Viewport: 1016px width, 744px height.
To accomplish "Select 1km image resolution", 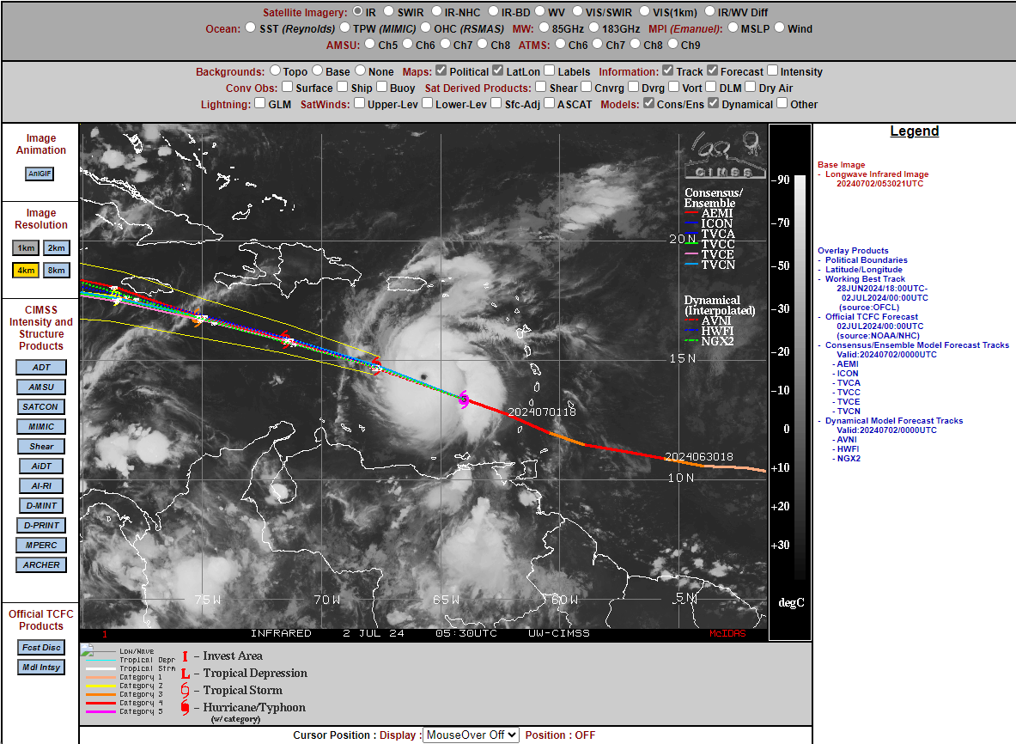I will (26, 247).
